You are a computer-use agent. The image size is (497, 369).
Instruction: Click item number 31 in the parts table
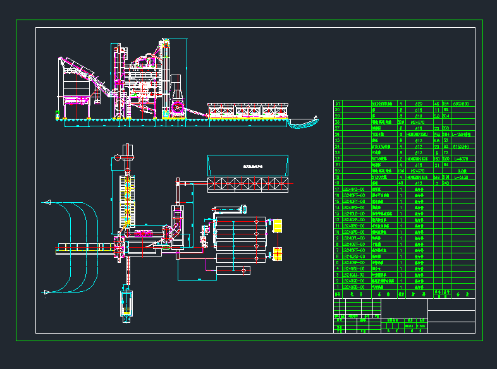338,104
